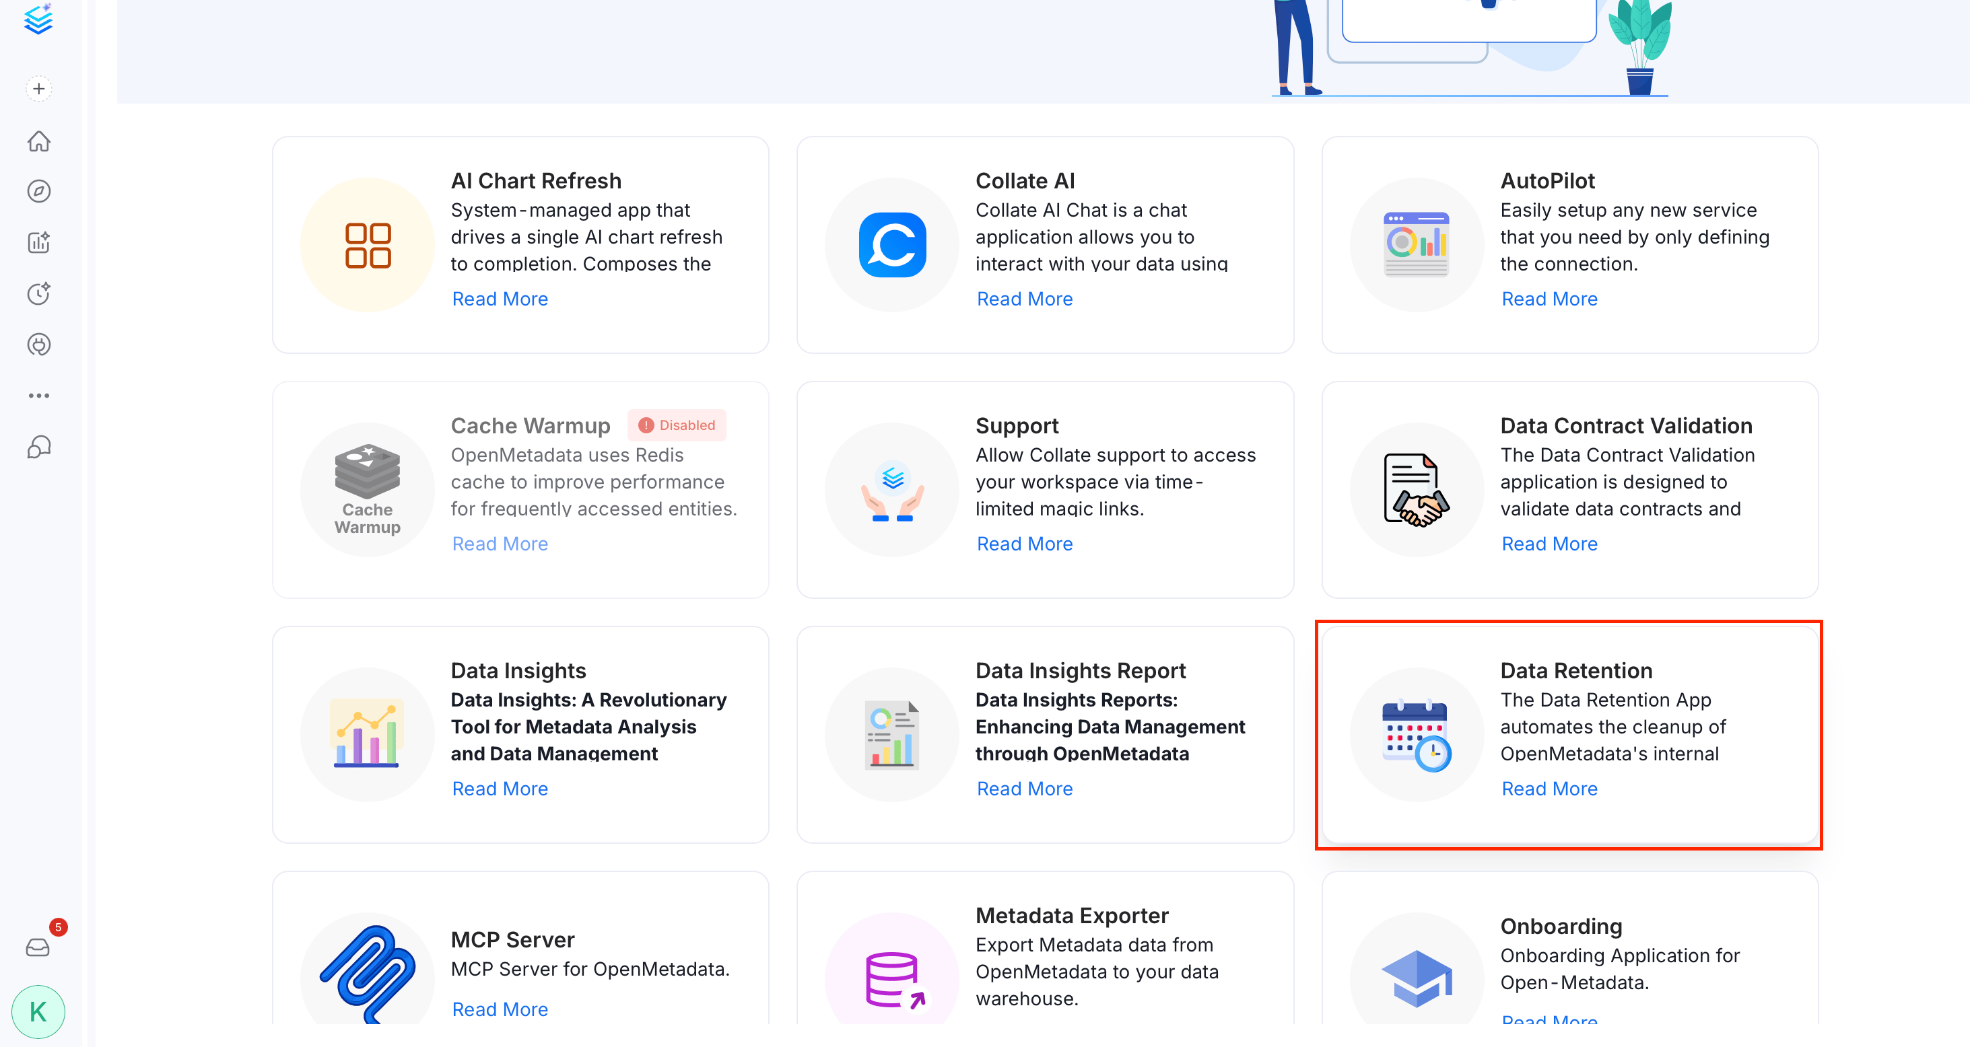Read more about Cache Warmup

[500, 544]
